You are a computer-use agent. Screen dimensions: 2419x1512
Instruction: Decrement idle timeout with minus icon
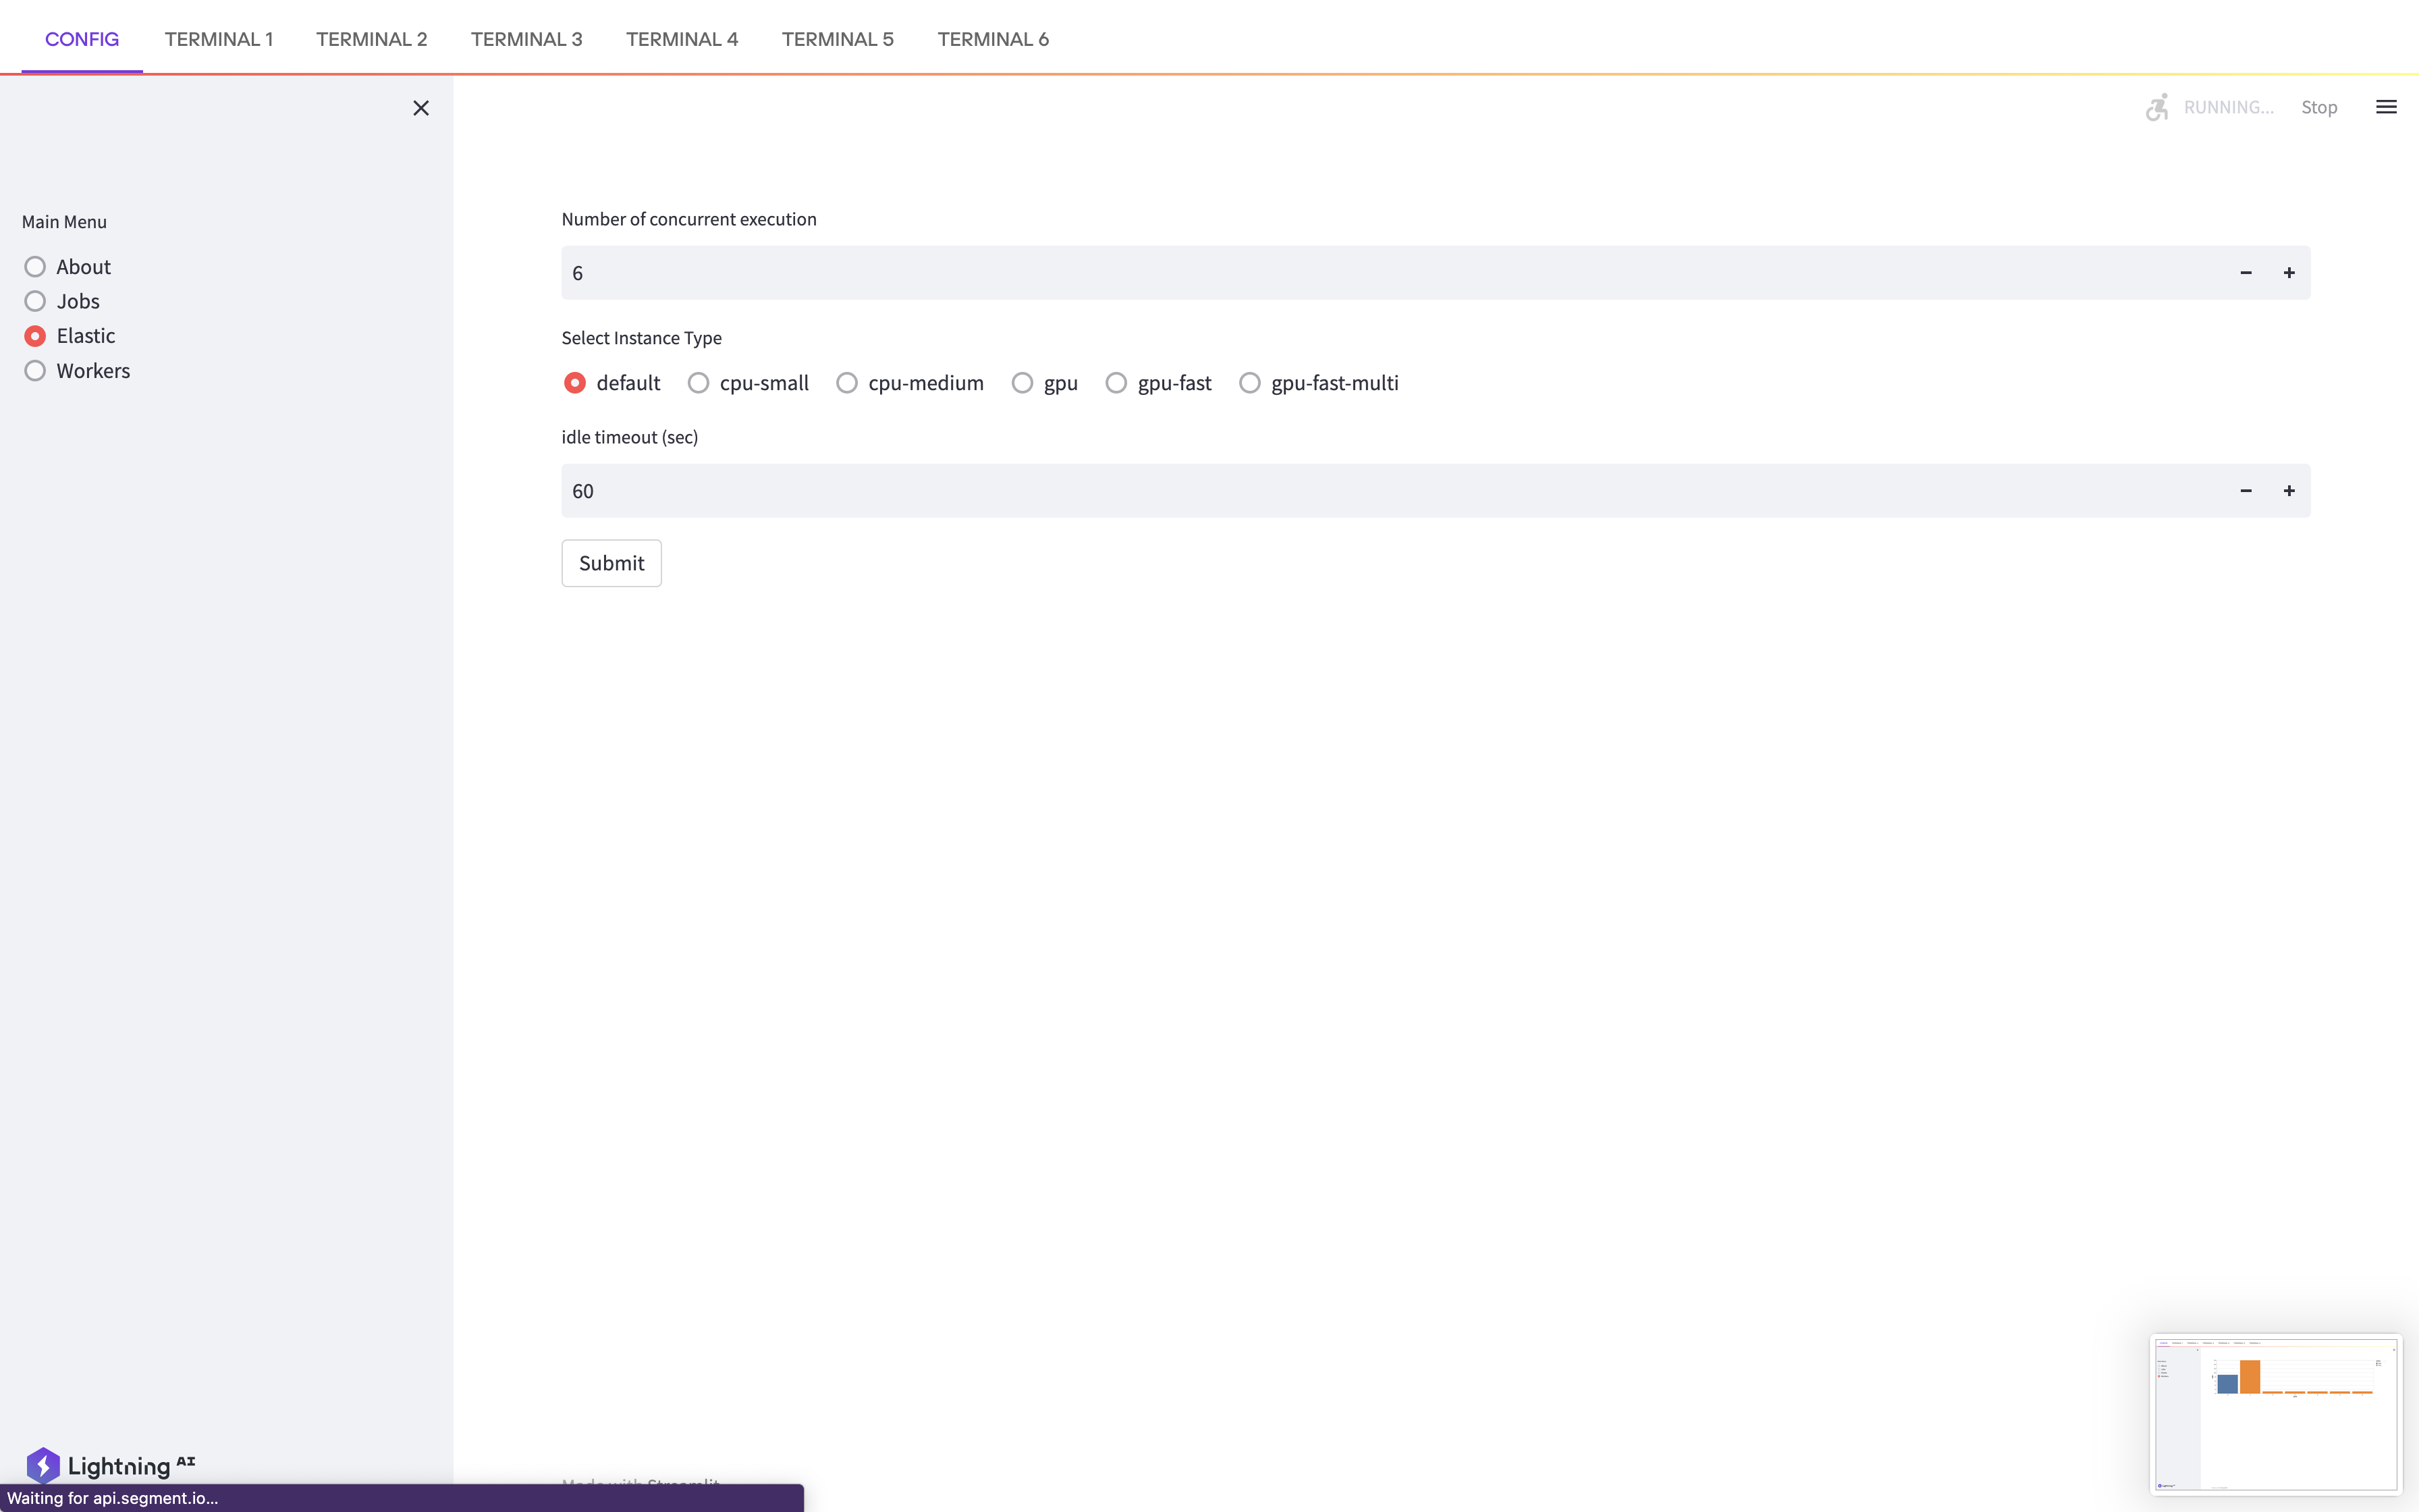(x=2246, y=491)
